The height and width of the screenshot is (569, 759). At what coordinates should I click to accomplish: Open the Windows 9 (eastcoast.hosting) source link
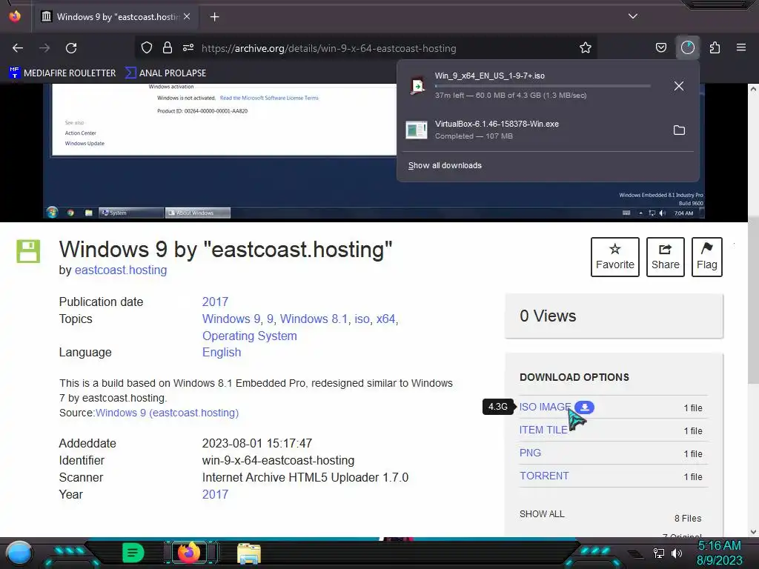[167, 413]
